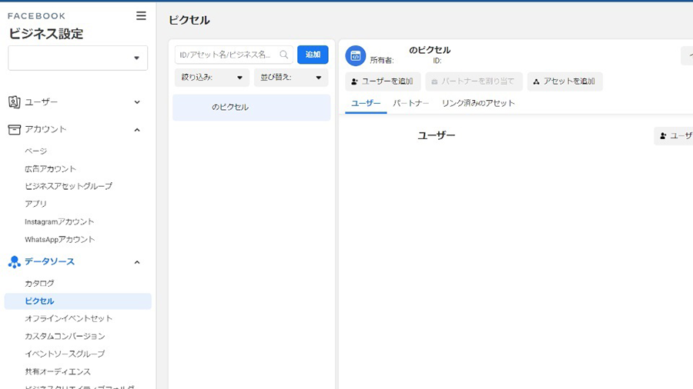The width and height of the screenshot is (693, 389).
Task: Click the ユーザー section label in sidebar
Action: [41, 102]
